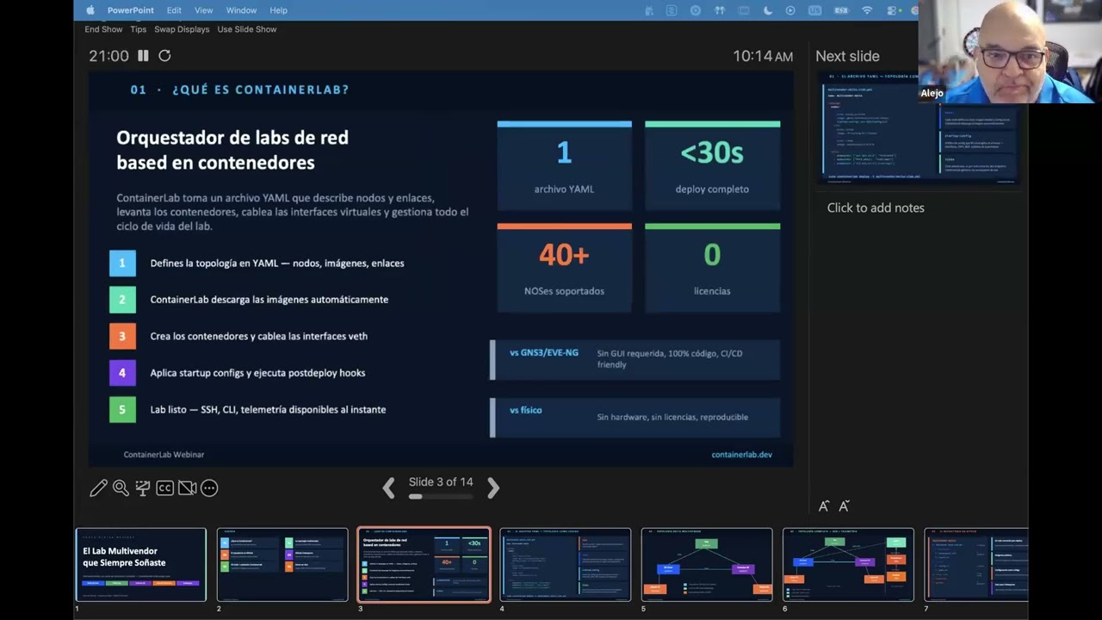The image size is (1102, 620).
Task: Go to the previous slide
Action: click(x=389, y=488)
